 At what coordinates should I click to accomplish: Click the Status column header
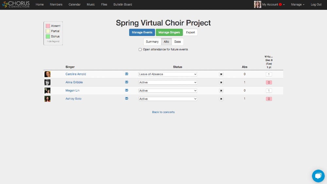tap(178, 67)
